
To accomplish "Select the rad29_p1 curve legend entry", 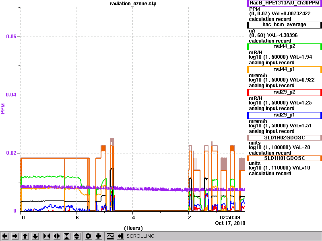I will coord(285,115).
